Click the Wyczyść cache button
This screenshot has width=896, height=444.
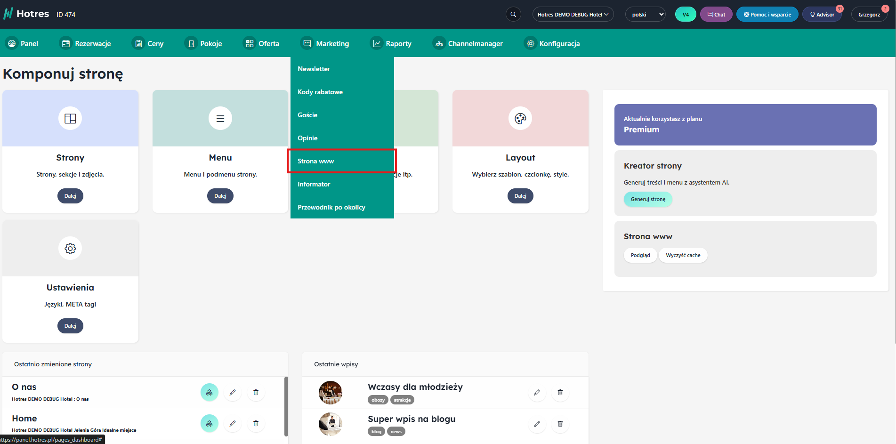[683, 255]
